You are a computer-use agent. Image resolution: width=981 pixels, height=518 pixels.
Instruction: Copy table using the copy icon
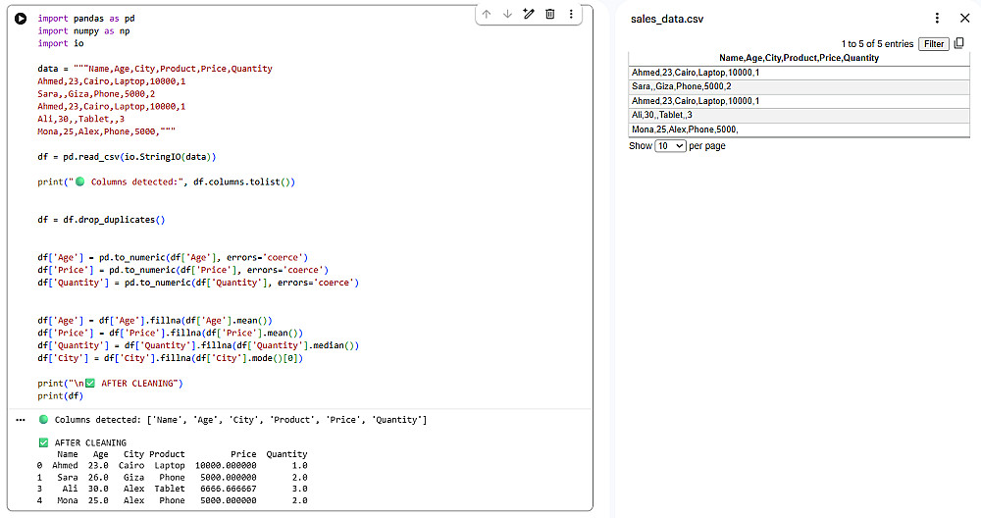pos(959,43)
